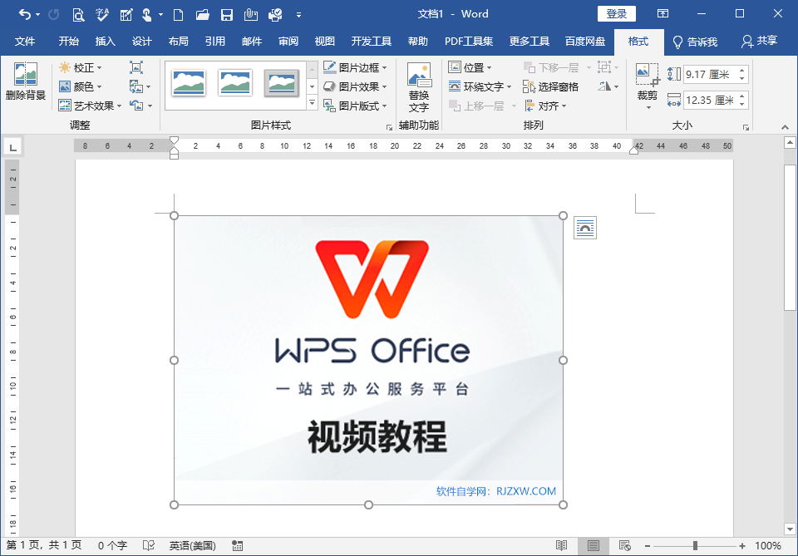Click 英语(美国) language in status bar
The image size is (798, 556).
click(192, 545)
